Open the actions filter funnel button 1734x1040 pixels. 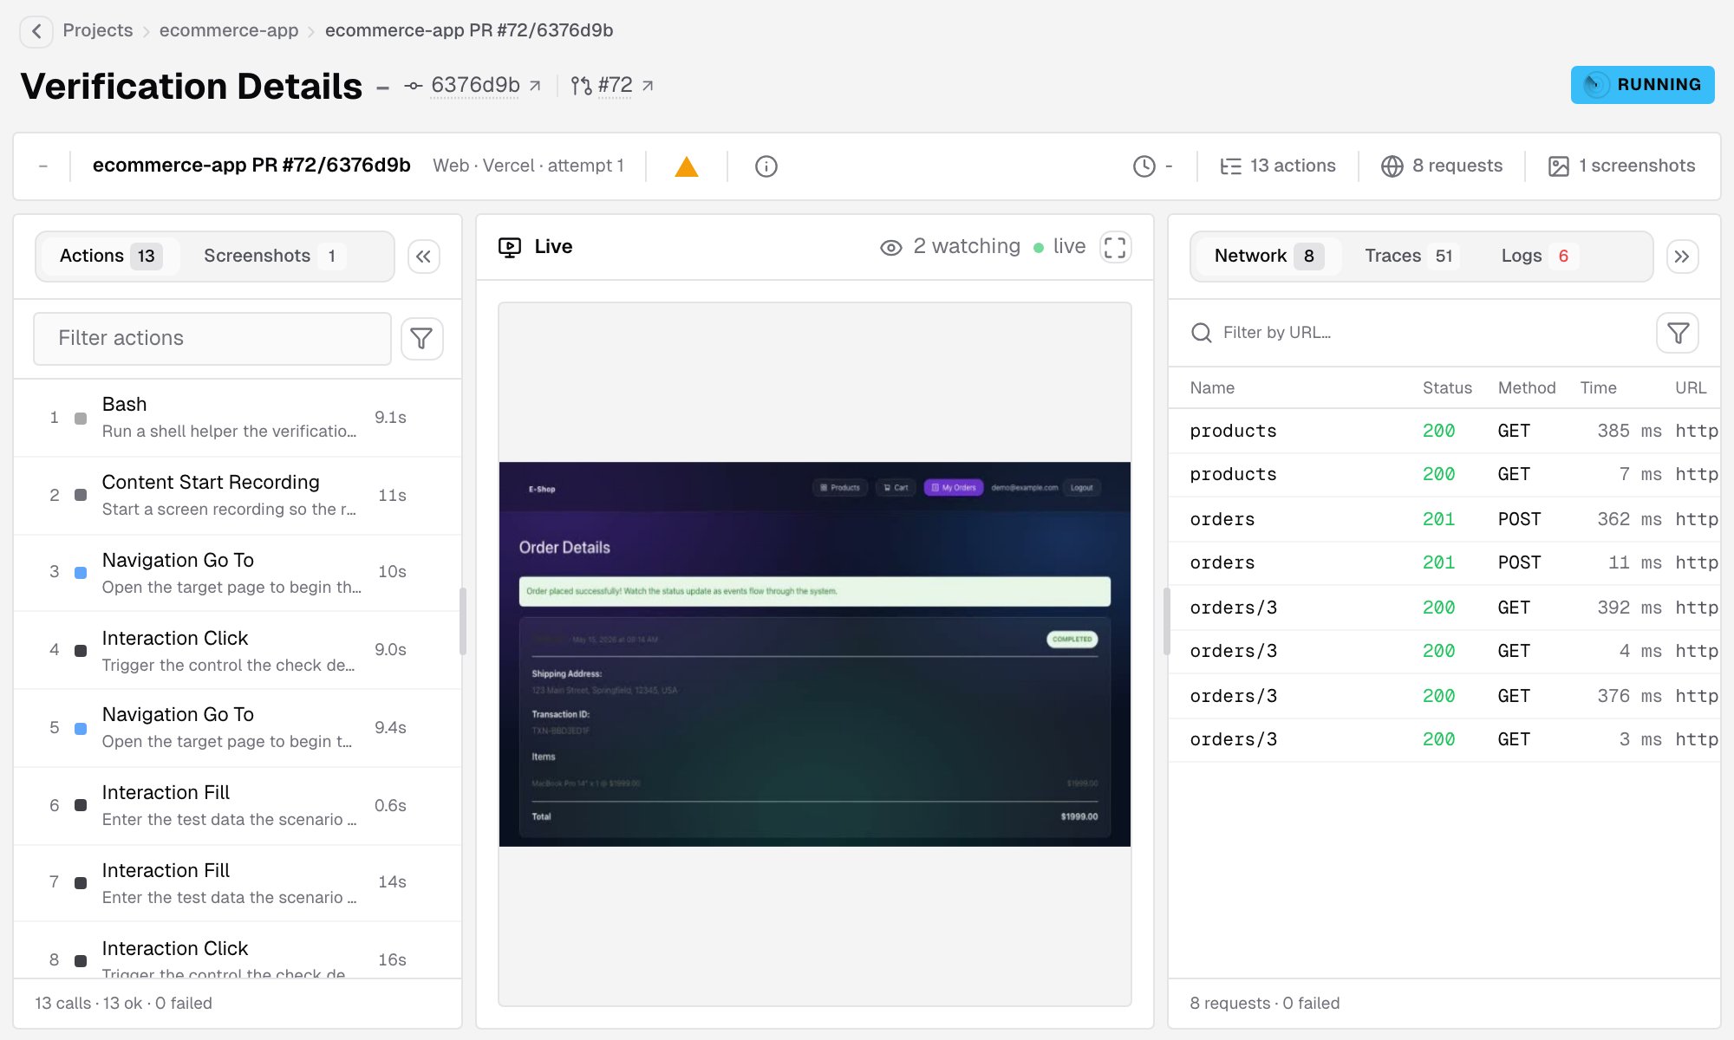point(422,338)
